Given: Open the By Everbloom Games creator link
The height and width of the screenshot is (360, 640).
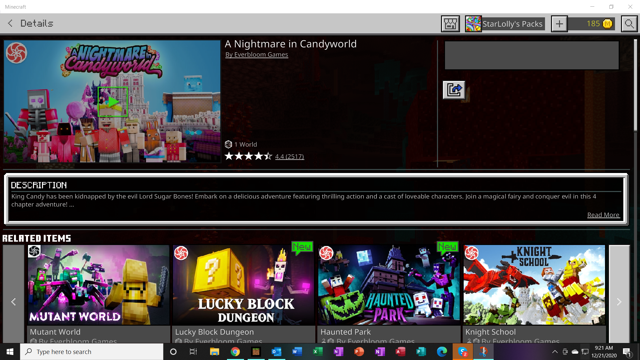Looking at the screenshot, I should [256, 55].
